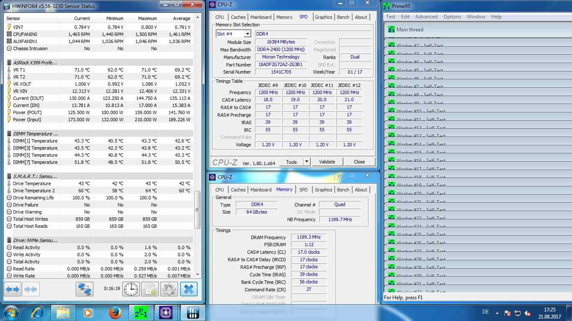Image resolution: width=572 pixels, height=321 pixels.
Task: Select the Drive Temperature 2 row
Action: click(x=99, y=191)
